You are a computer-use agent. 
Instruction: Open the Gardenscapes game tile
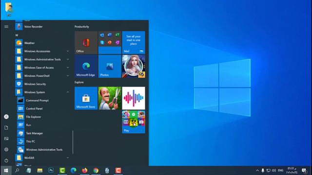click(110, 98)
